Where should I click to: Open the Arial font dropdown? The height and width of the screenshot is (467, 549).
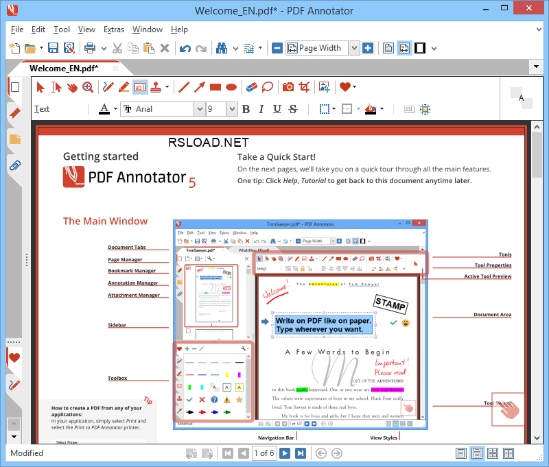[199, 109]
